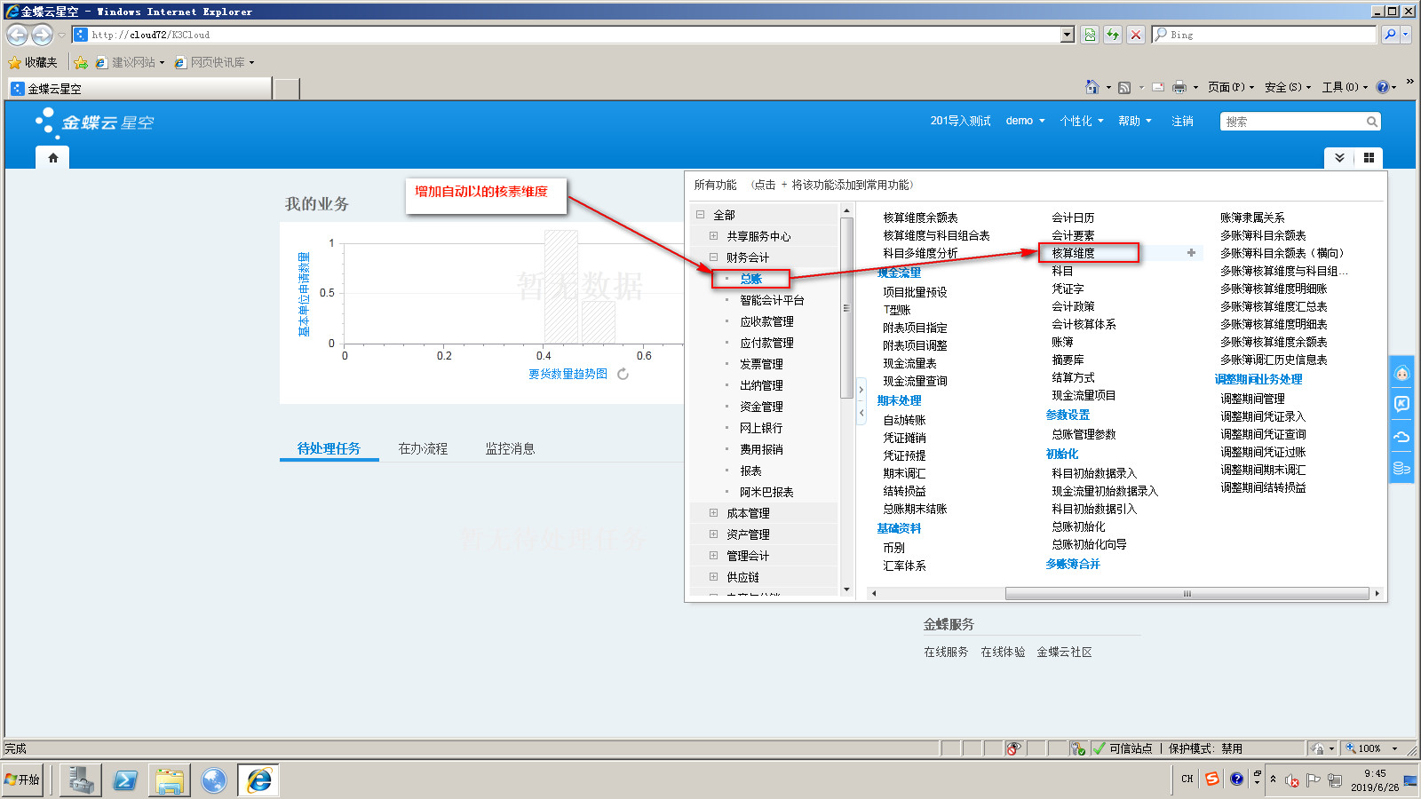Click the IE help question icon
1421x799 pixels.
point(1383,87)
